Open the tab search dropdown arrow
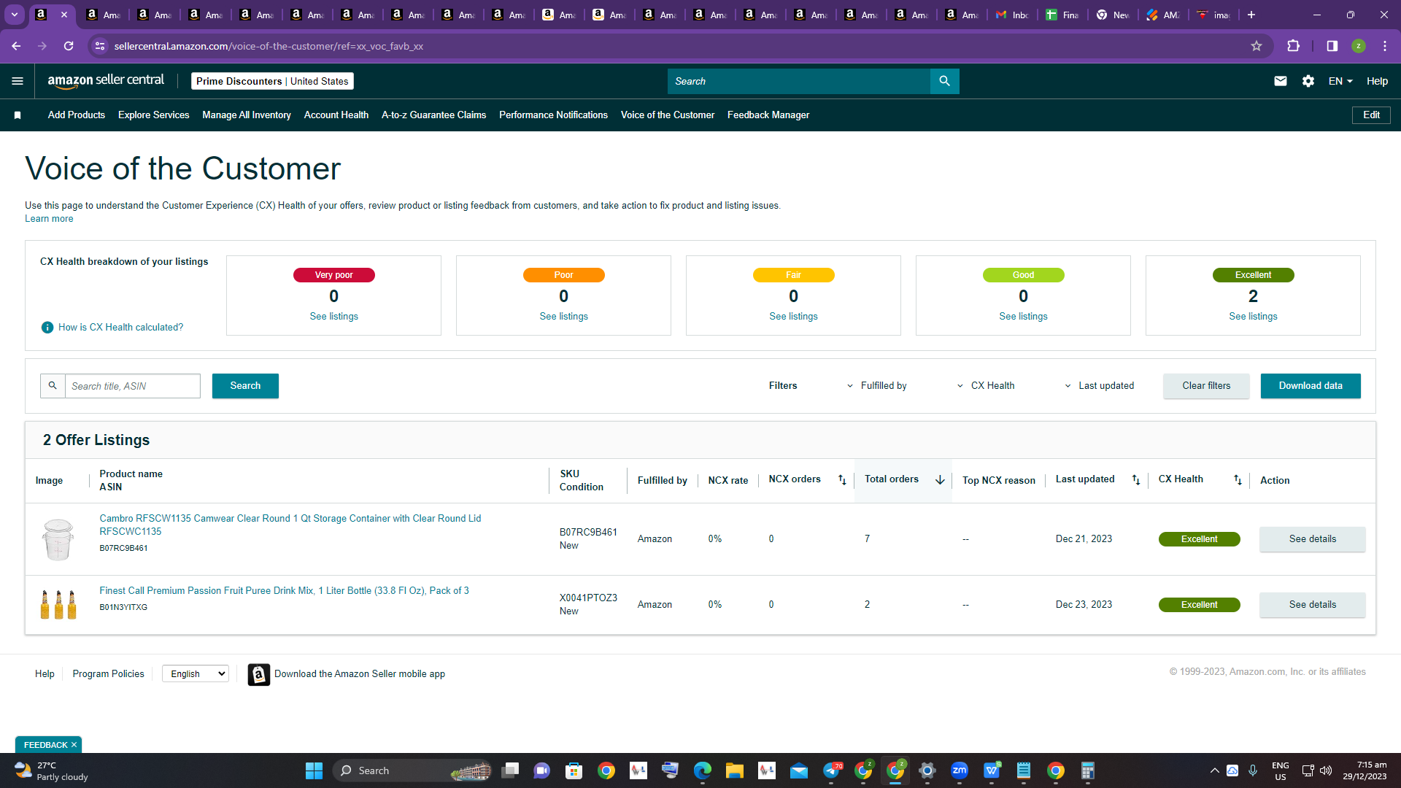 pos(15,15)
